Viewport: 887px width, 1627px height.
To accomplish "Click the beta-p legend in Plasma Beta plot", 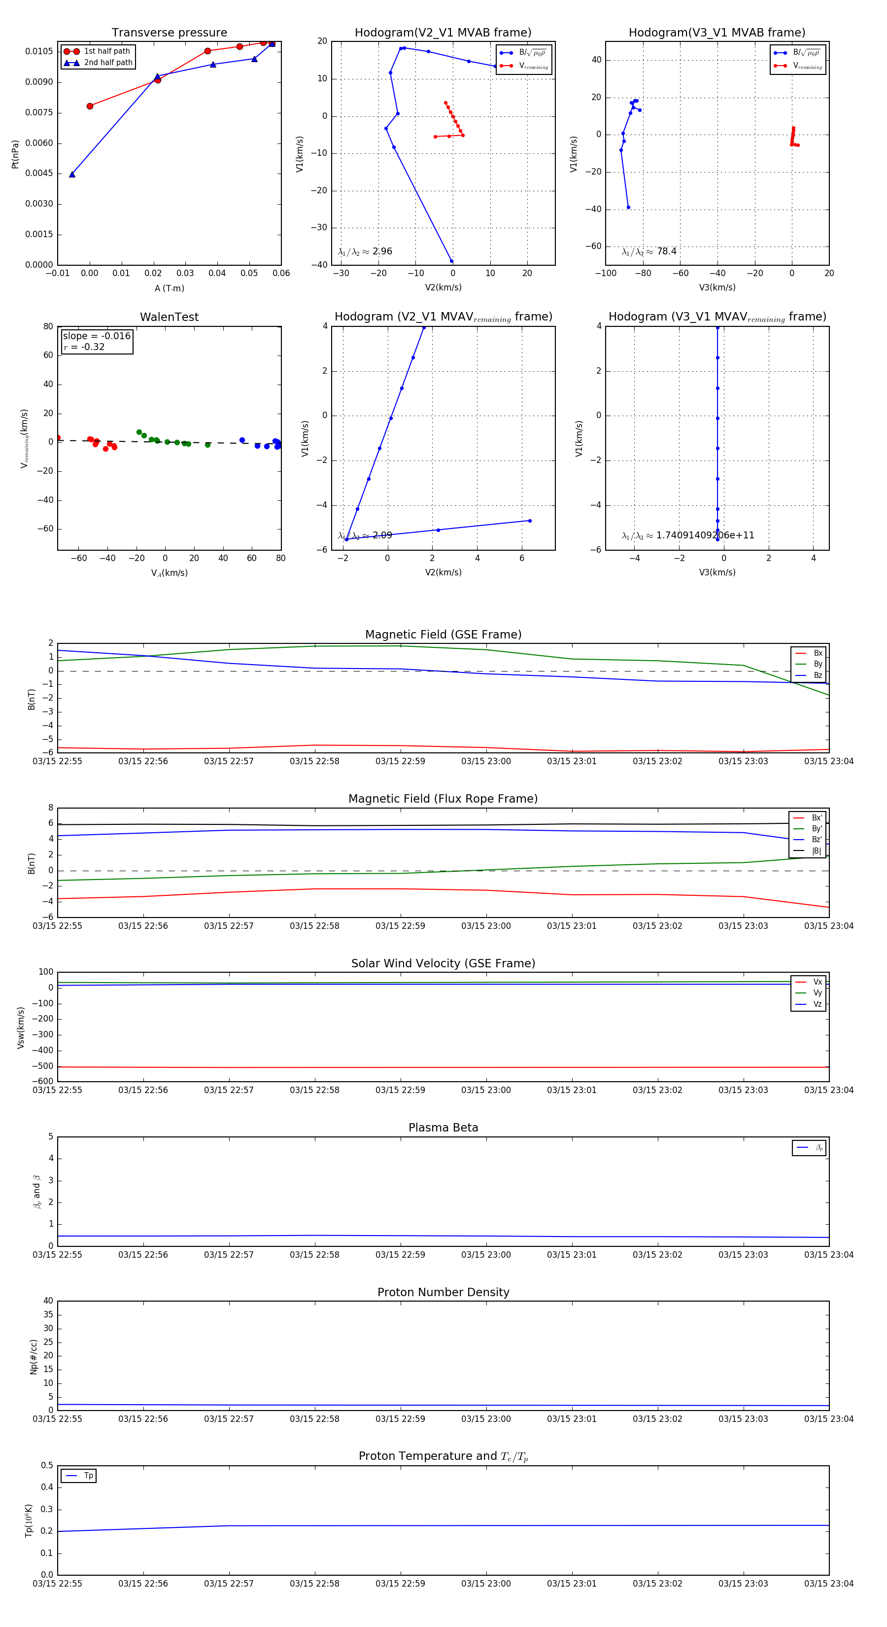I will point(809,1148).
